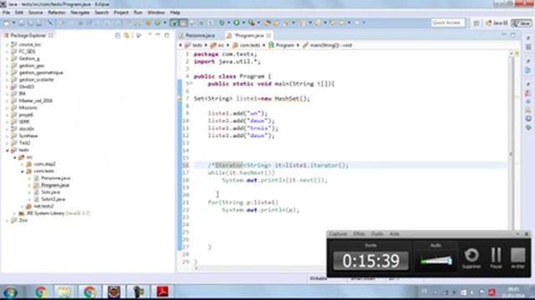Open the Run menu
Image resolution: width=535 pixels, height=300 pixels.
(138, 12)
